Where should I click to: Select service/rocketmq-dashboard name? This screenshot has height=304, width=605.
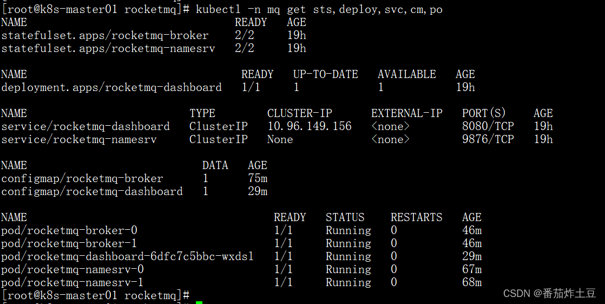click(x=86, y=126)
